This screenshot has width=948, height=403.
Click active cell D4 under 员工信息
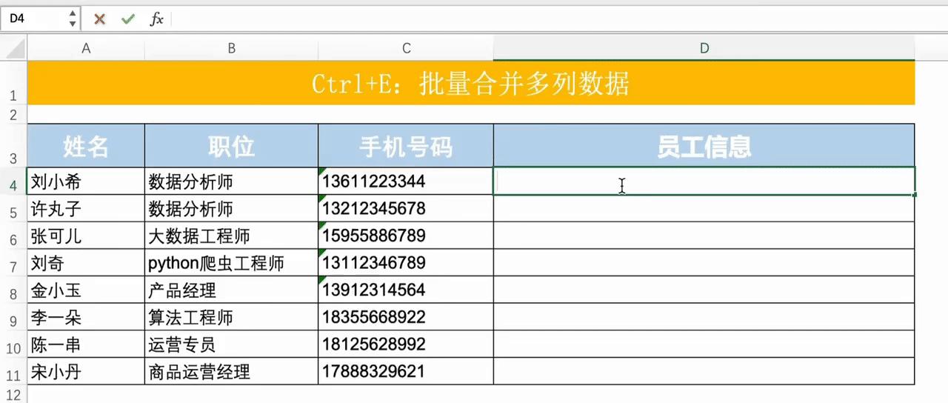click(x=704, y=181)
